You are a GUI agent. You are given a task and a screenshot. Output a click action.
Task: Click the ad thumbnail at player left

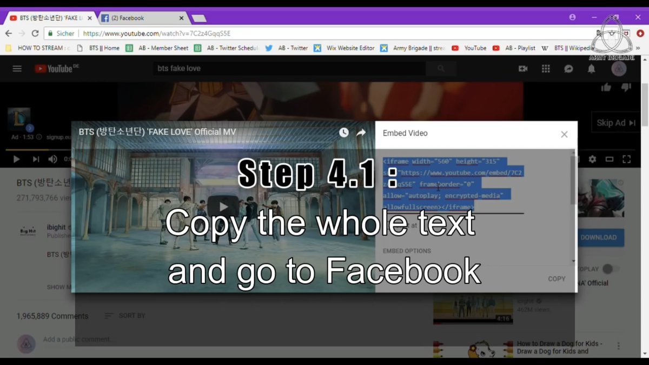(x=19, y=120)
